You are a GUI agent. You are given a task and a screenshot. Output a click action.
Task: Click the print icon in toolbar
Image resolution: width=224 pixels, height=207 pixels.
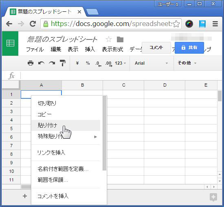[x=31, y=63]
